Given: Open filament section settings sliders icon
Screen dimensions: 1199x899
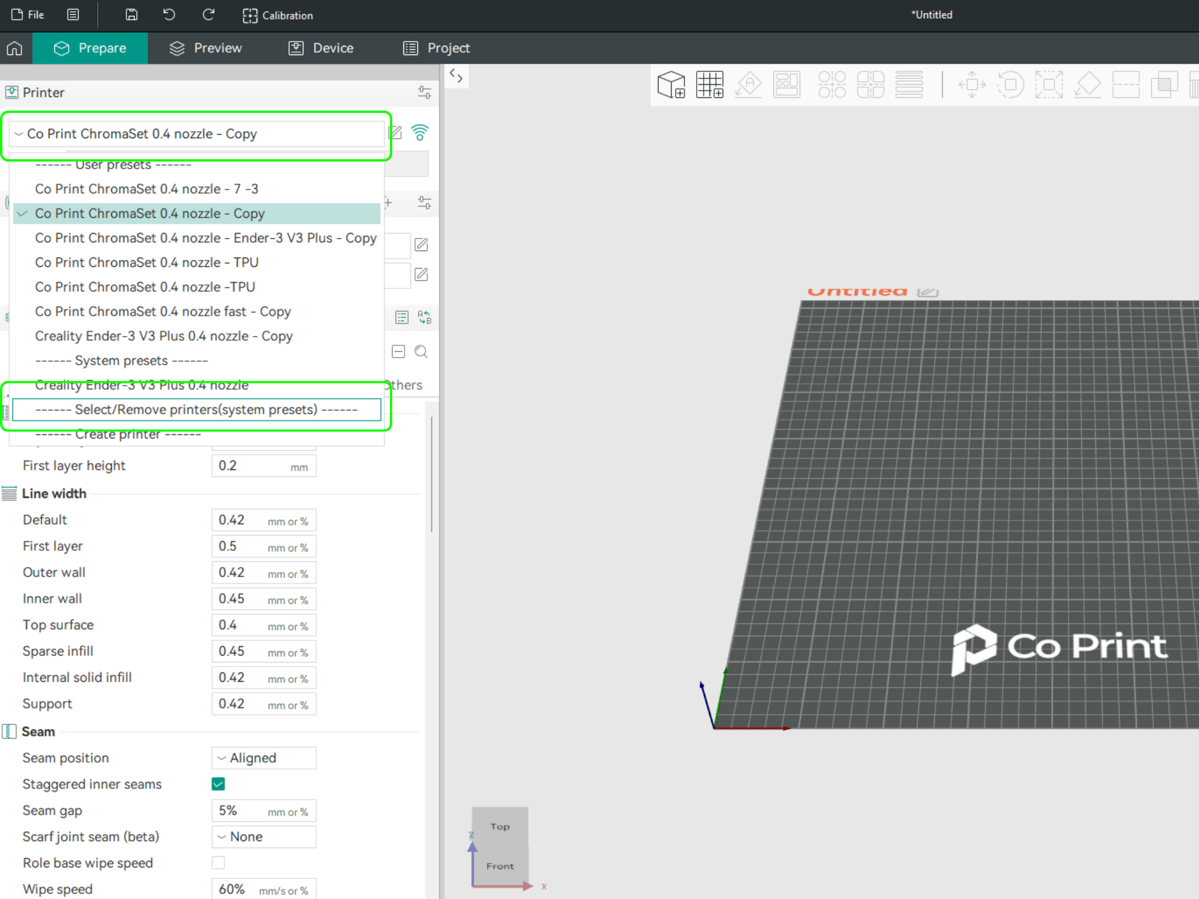Looking at the screenshot, I should coord(424,203).
